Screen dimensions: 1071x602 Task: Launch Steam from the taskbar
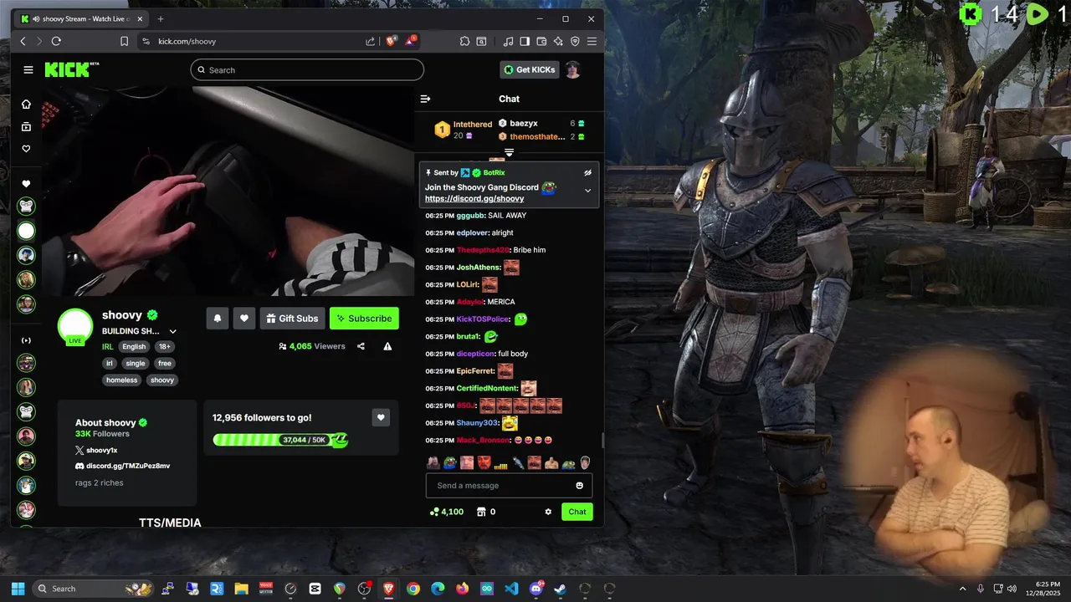coord(560,589)
